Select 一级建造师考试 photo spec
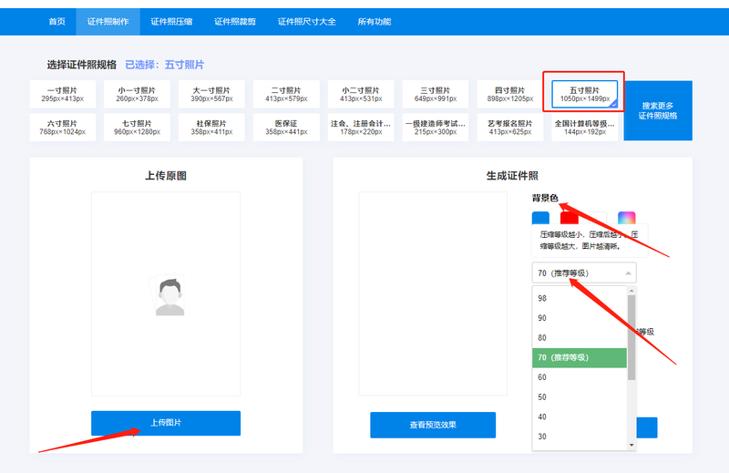Viewport: 729px width, 473px height. 436,127
